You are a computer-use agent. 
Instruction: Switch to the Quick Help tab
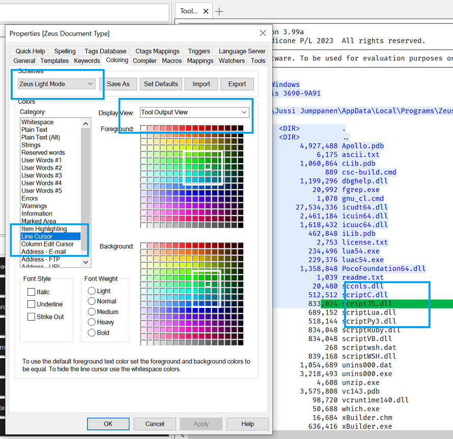tap(31, 51)
